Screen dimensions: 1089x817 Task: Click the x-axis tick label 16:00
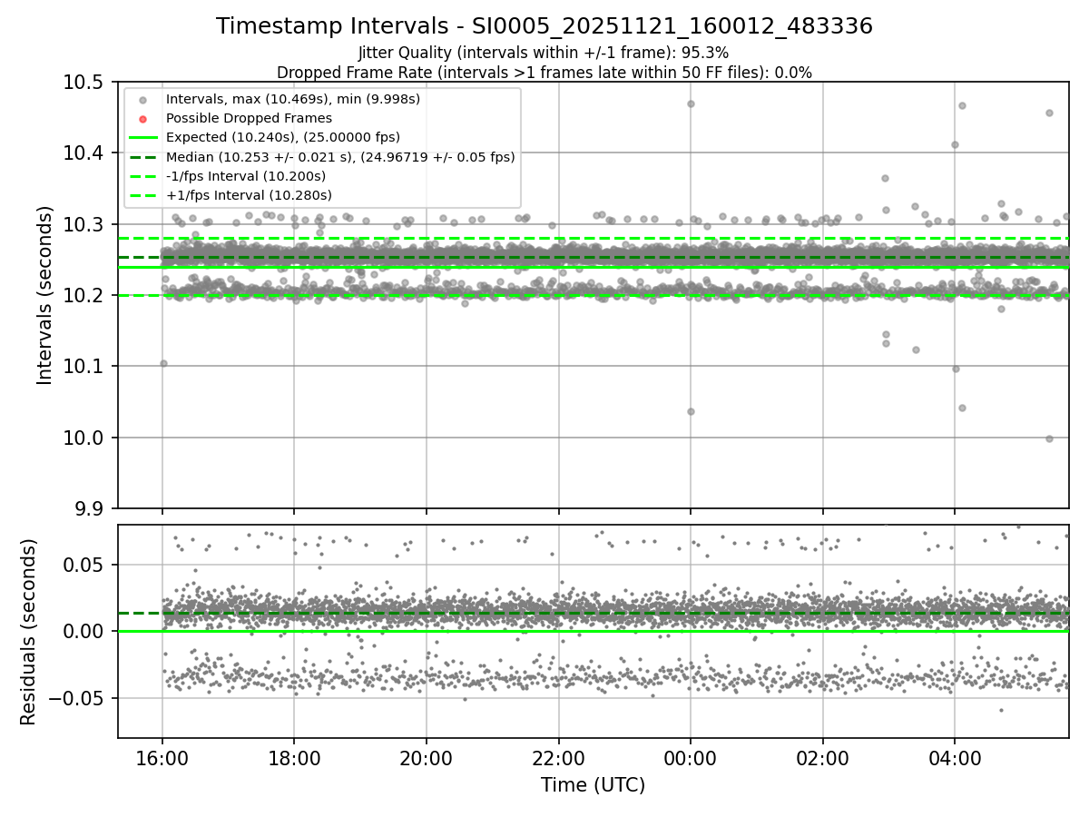tap(162, 758)
